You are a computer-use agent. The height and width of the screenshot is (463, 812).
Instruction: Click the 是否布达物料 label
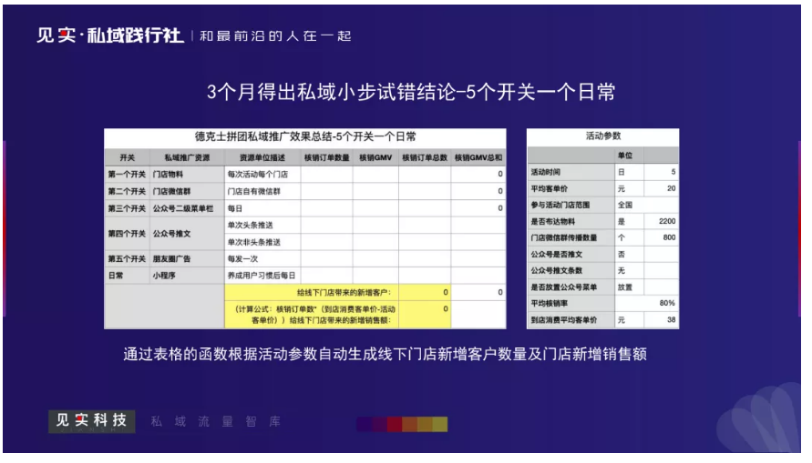pyautogui.click(x=571, y=221)
